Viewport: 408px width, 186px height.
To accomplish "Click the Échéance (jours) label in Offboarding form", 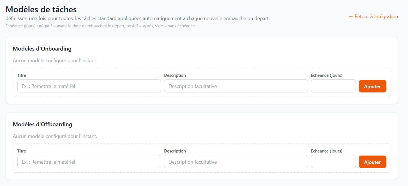I will 327,151.
